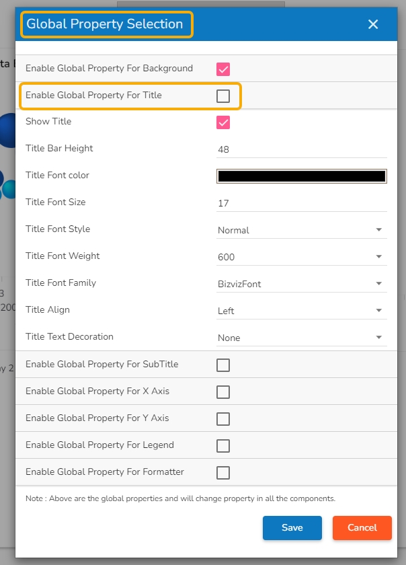Enable Global Property For Title checkbox

tap(223, 96)
